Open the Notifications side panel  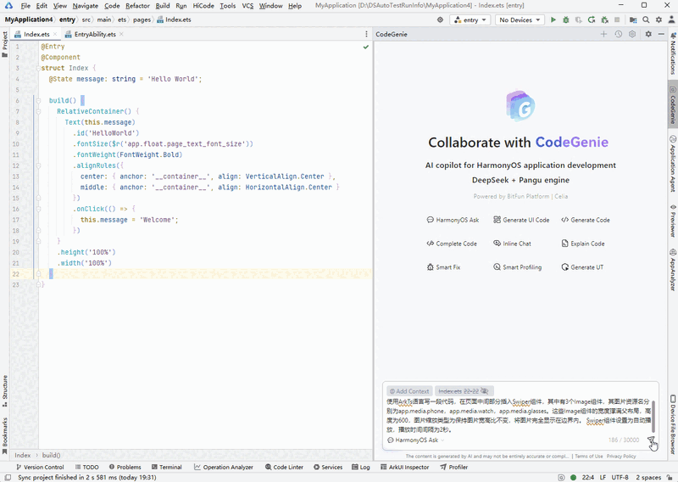672,56
